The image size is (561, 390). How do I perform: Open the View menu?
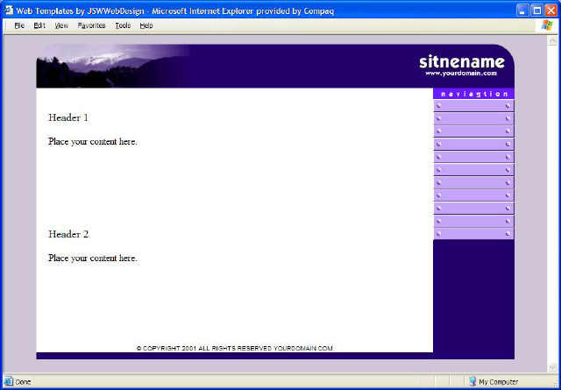pyautogui.click(x=61, y=25)
